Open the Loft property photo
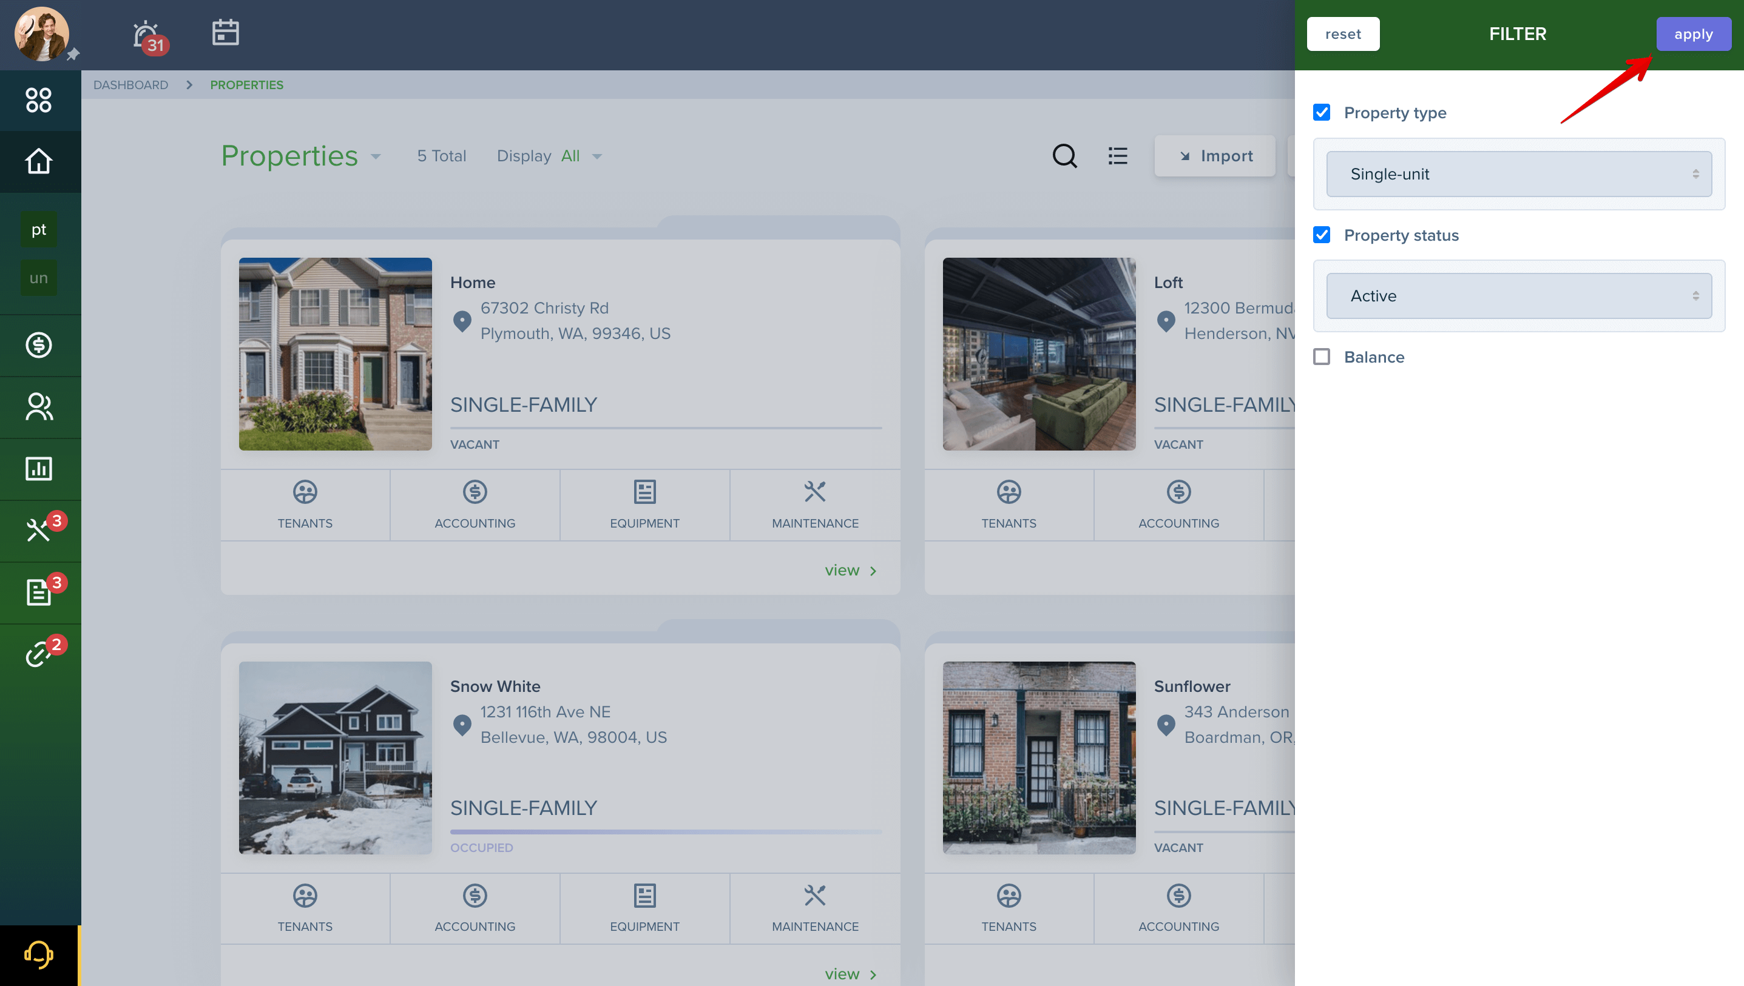This screenshot has height=986, width=1744. coord(1039,354)
